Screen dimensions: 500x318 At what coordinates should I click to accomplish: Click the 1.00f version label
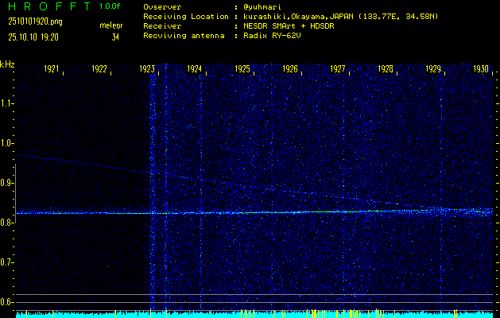110,6
